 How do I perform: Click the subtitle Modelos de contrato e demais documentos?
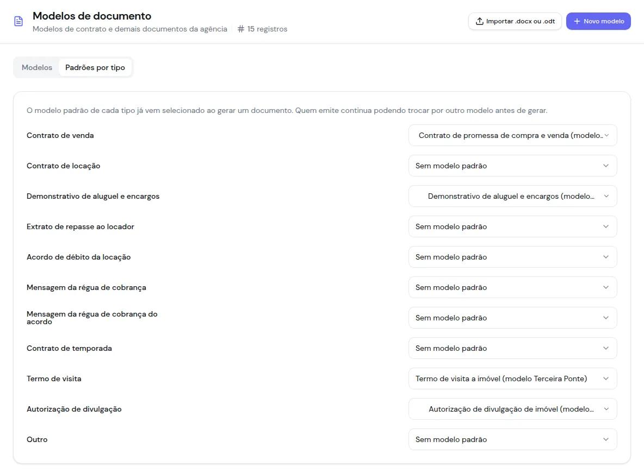pos(130,29)
